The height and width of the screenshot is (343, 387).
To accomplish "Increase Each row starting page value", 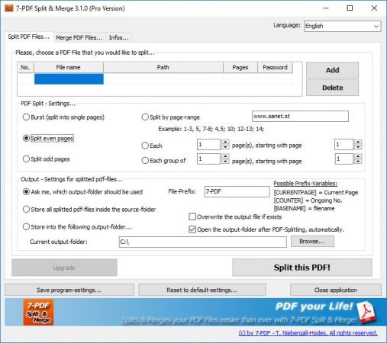I will point(358,142).
